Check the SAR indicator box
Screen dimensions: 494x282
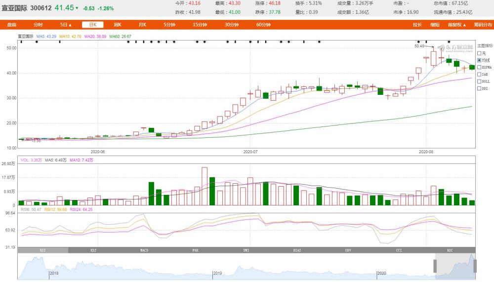(x=479, y=75)
